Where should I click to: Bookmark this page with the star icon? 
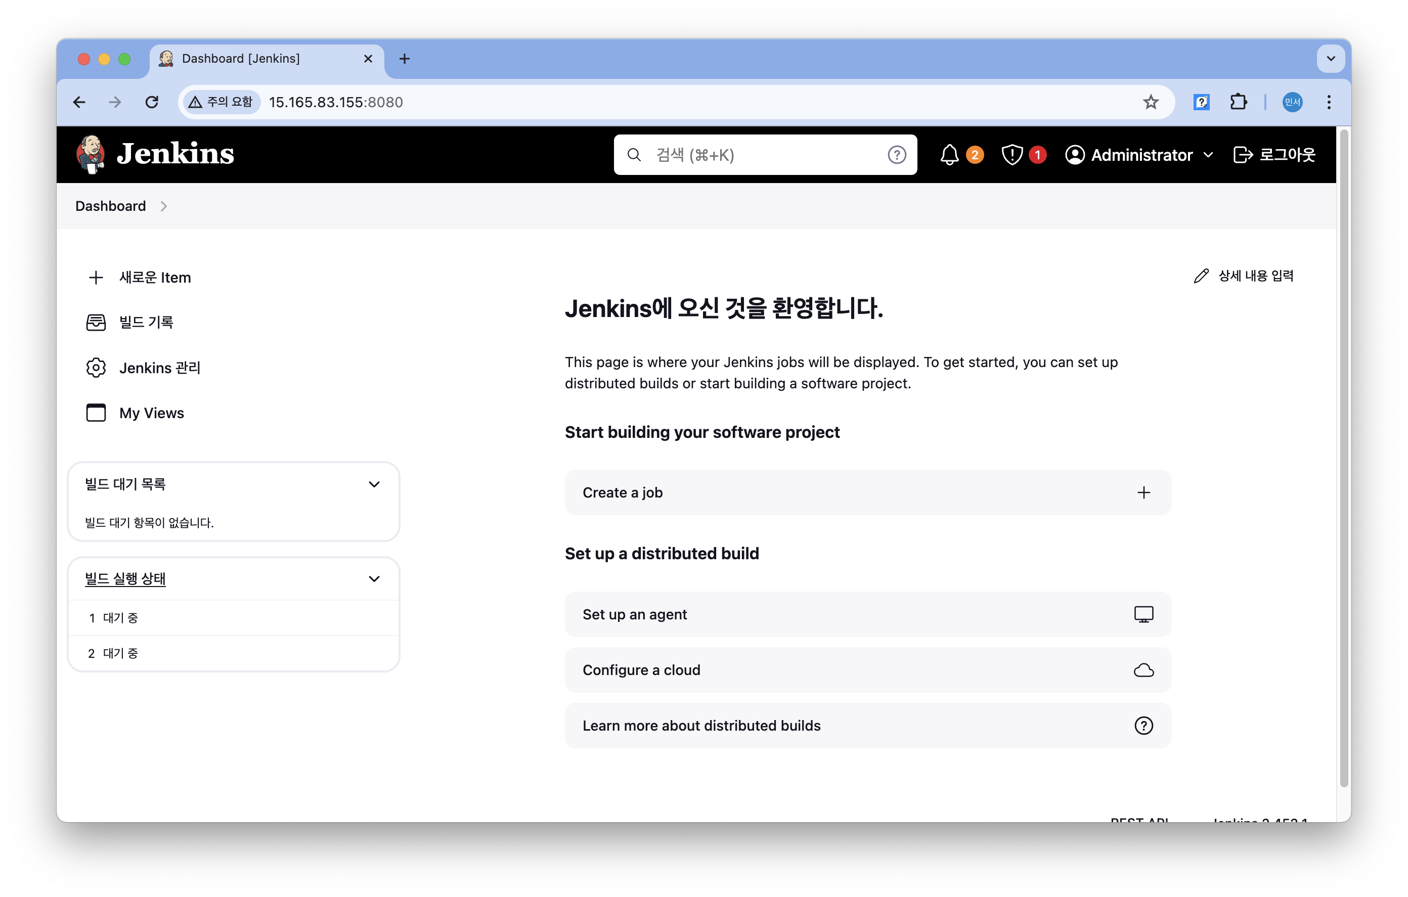point(1150,102)
